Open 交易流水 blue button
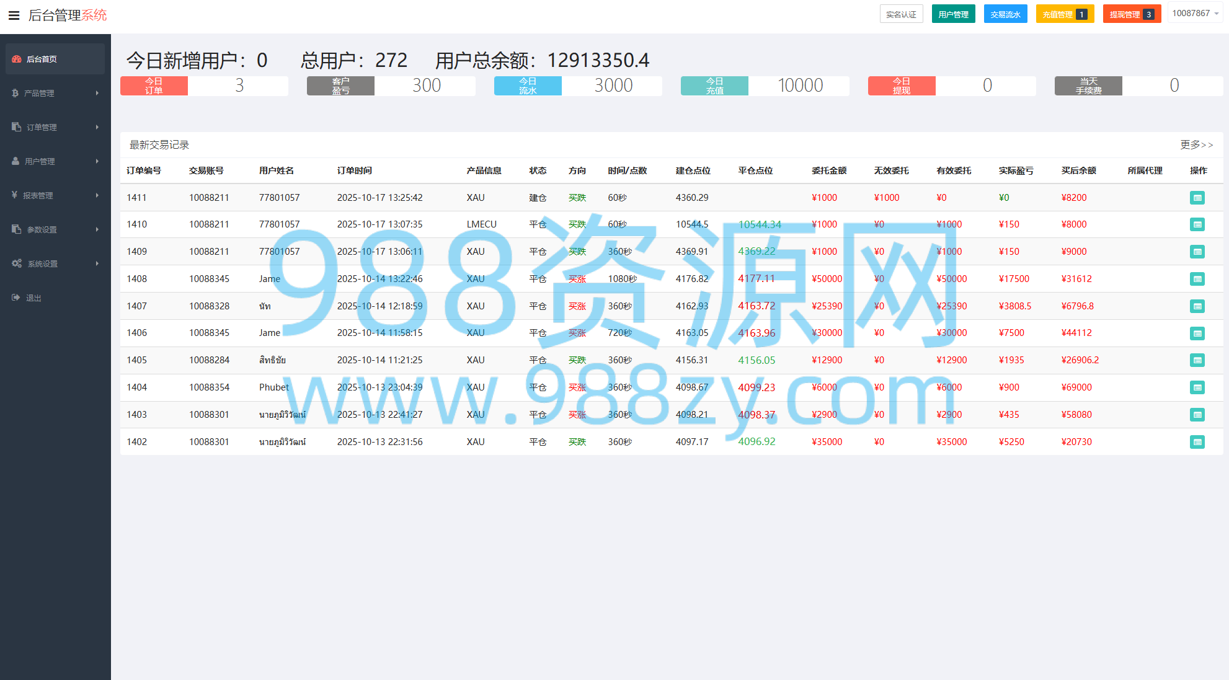Screen dimensions: 1229x680 [1006, 14]
